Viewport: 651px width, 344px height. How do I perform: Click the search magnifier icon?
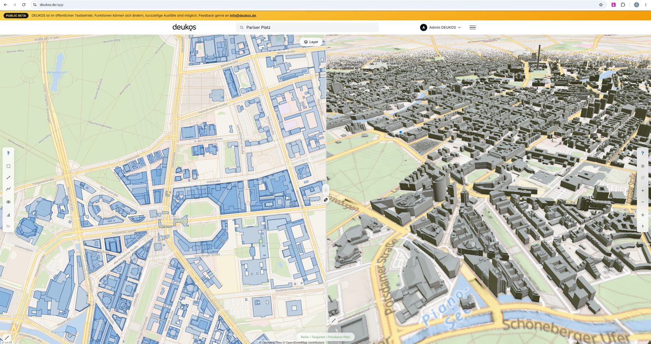[x=242, y=27]
